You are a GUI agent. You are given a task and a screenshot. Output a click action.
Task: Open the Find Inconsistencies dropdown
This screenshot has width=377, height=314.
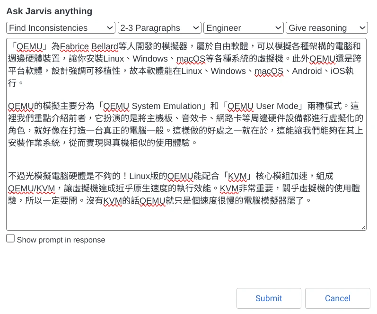[x=61, y=28]
